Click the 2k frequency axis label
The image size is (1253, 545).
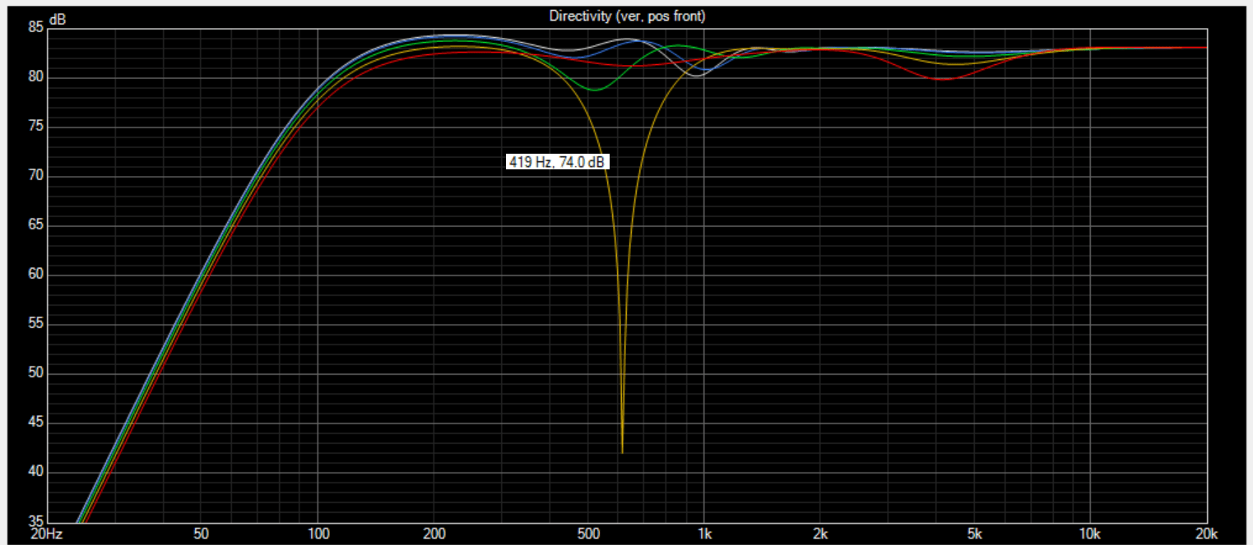point(820,533)
